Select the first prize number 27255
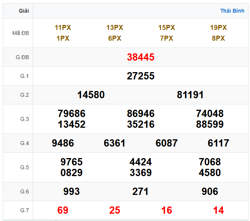The height and width of the screenshot is (221, 250). pos(141,76)
